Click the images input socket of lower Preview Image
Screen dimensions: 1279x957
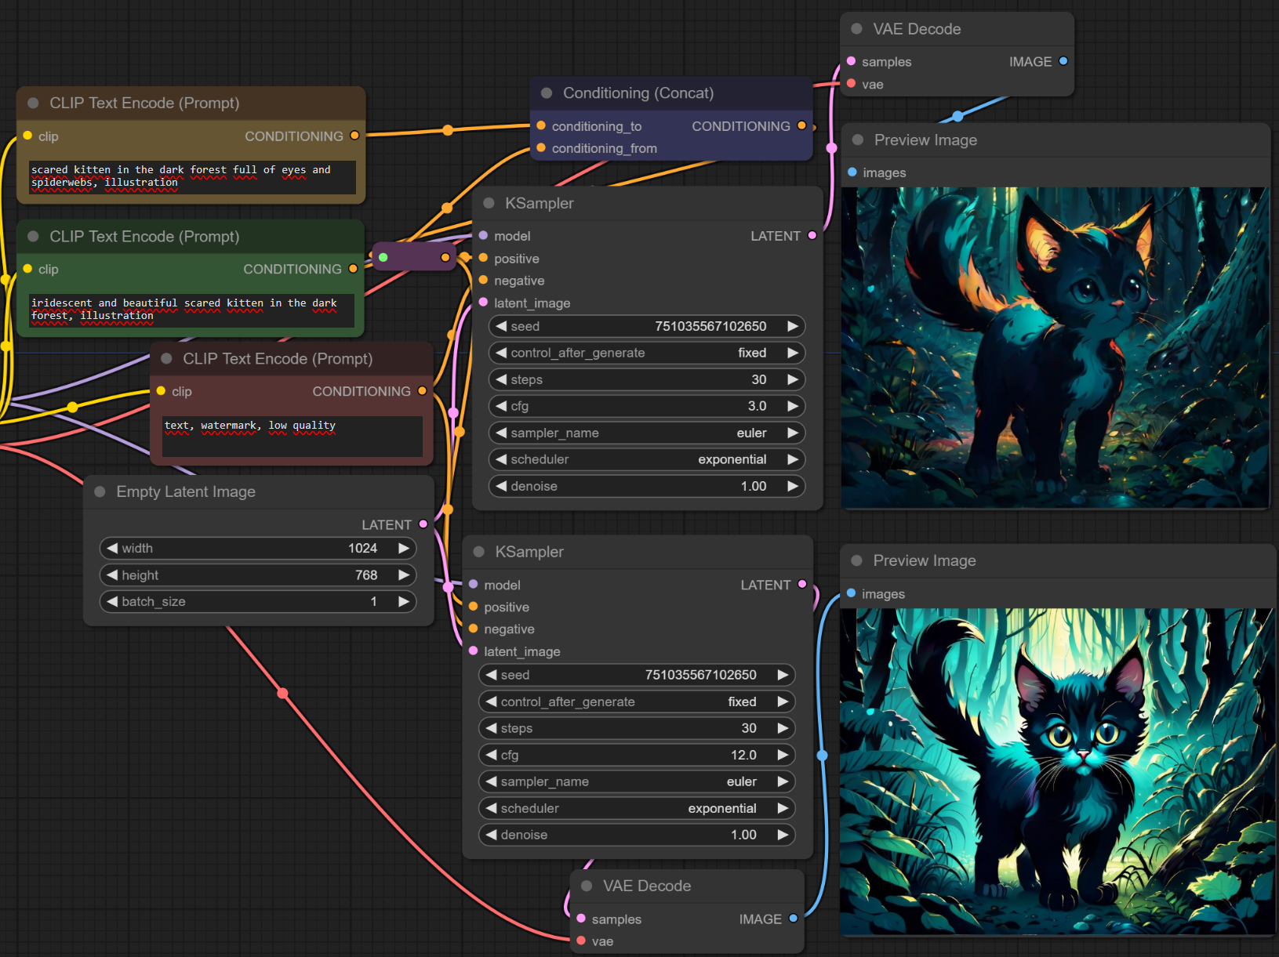[x=851, y=593]
